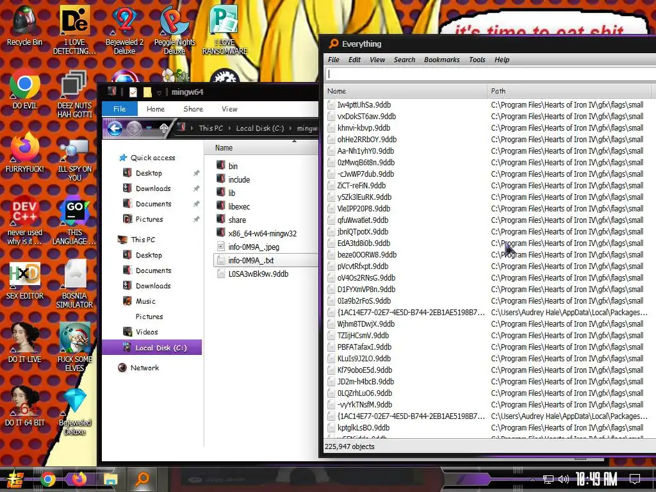Screen dimensions: 656x492
Task: Open Quick Access Toolbar customize dropdown in Explorer
Action: 159,92
